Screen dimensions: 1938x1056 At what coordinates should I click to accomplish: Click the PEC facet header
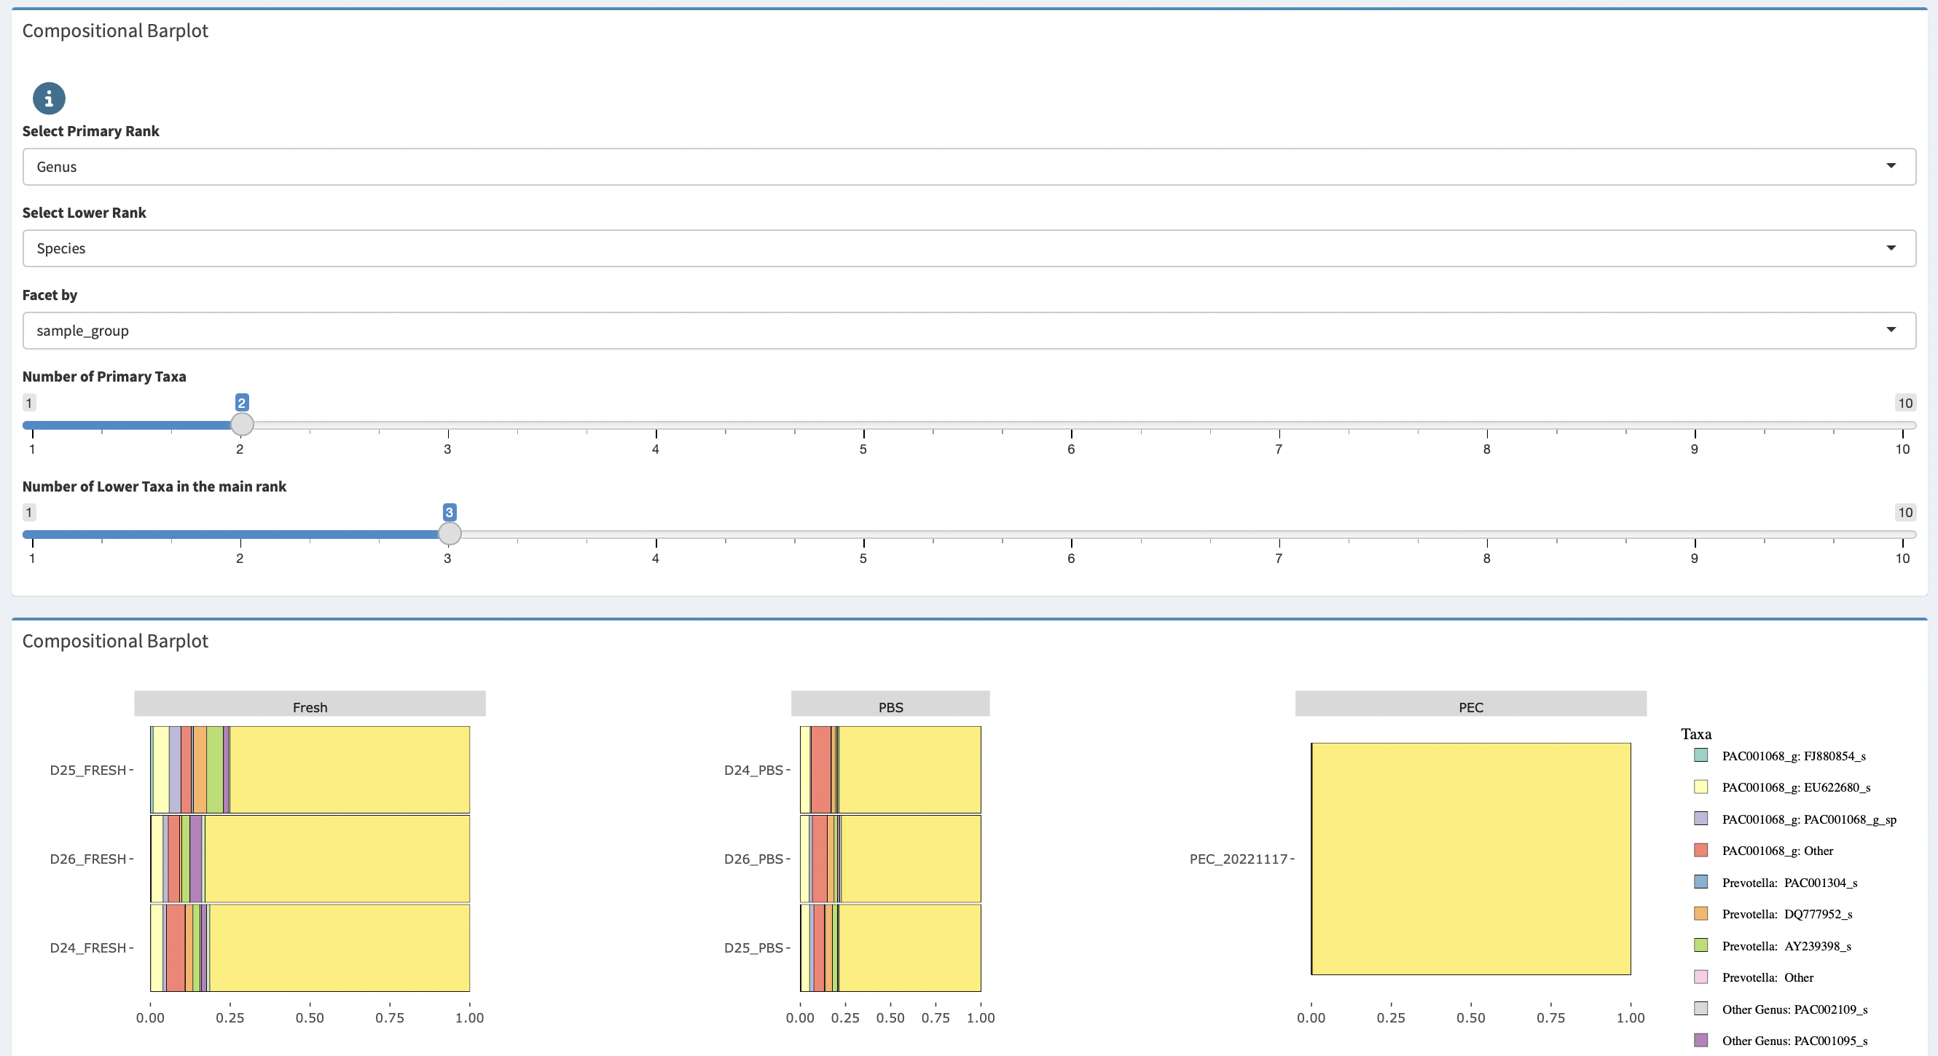pyautogui.click(x=1471, y=704)
